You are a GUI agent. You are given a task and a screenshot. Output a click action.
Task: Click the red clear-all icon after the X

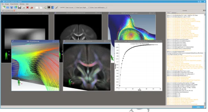[x=31, y=7]
